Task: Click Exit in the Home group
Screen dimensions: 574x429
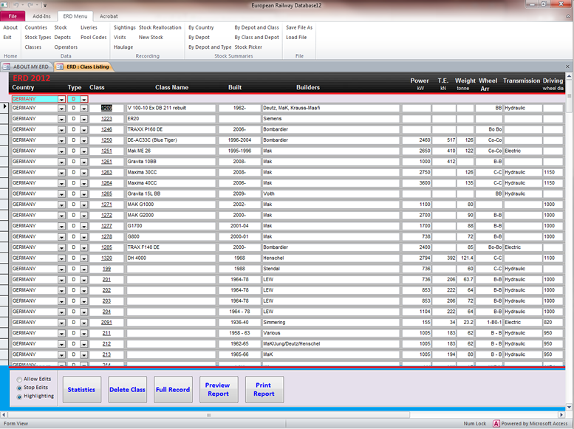Action: (7, 38)
